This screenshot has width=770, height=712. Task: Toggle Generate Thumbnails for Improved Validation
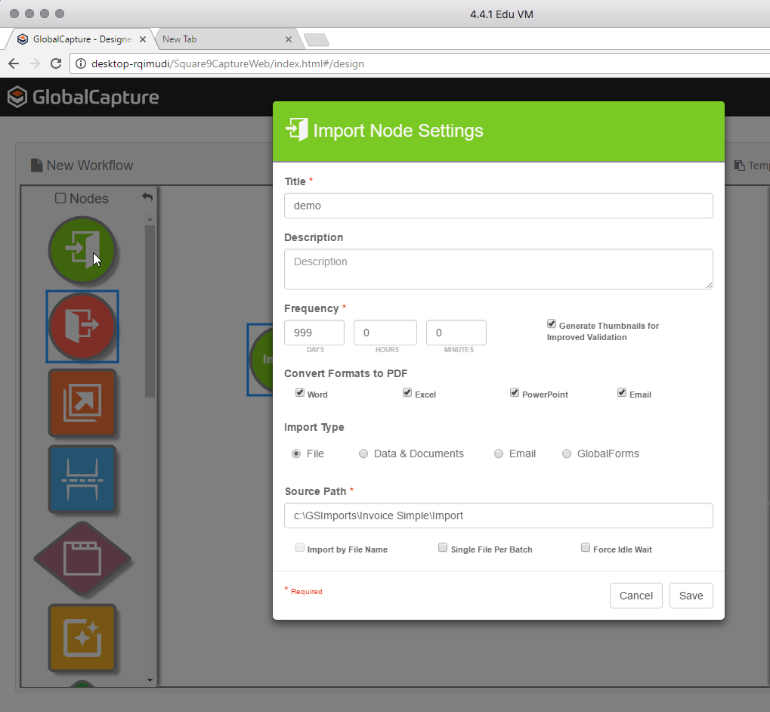coord(552,324)
